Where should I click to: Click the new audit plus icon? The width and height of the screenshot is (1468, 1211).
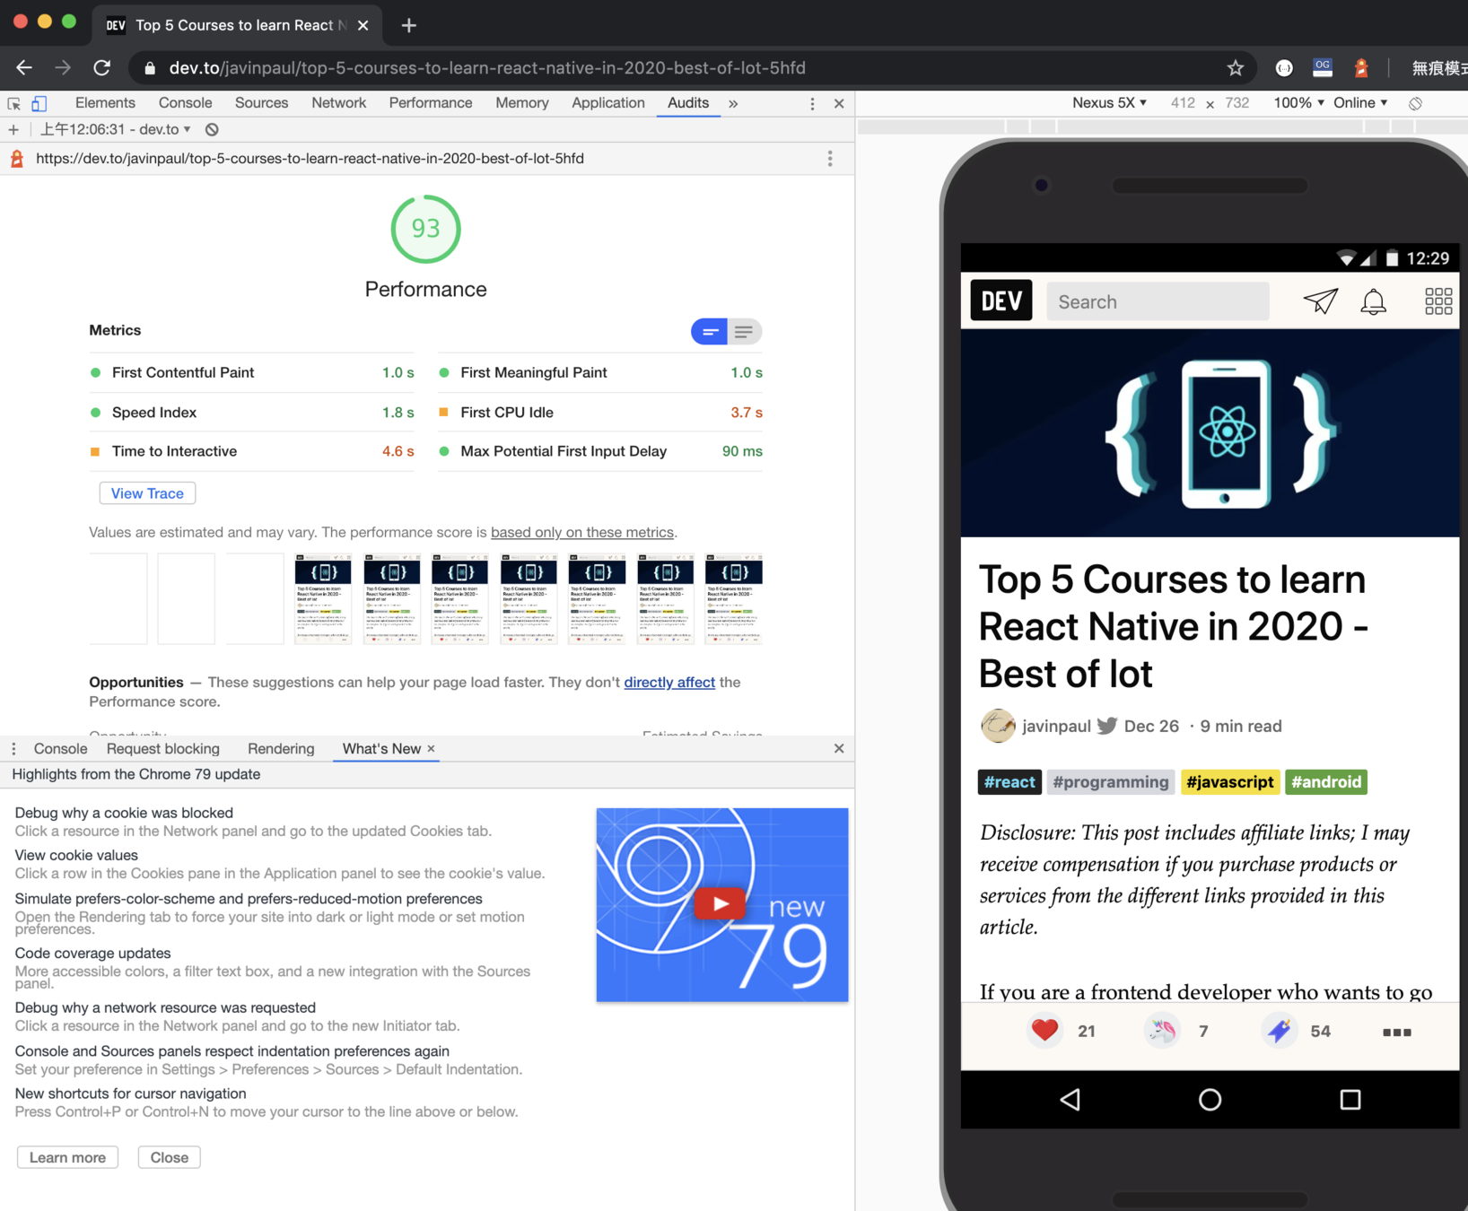(x=13, y=130)
